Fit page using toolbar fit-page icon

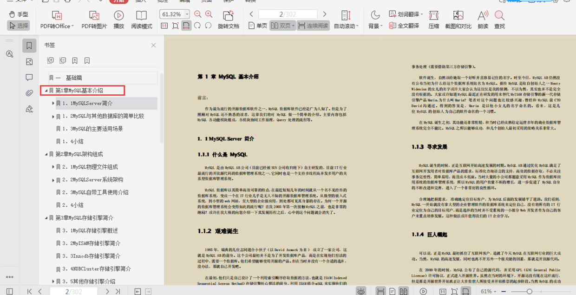coord(175,26)
